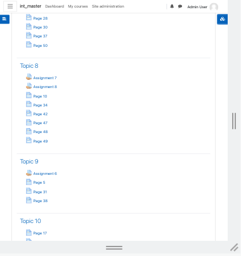241x256 pixels.
Task: Open the course index drawer button
Action: [4, 19]
